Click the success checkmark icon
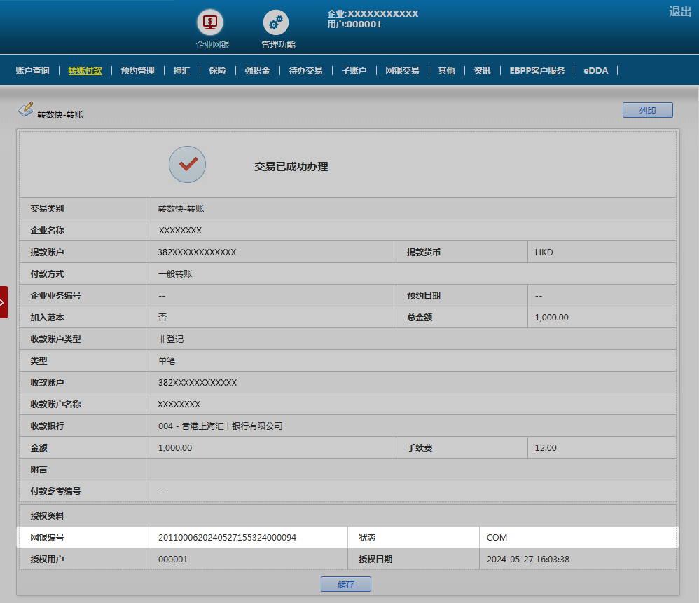 pyautogui.click(x=187, y=165)
